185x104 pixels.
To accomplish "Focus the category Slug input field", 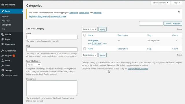I will tap(52, 49).
